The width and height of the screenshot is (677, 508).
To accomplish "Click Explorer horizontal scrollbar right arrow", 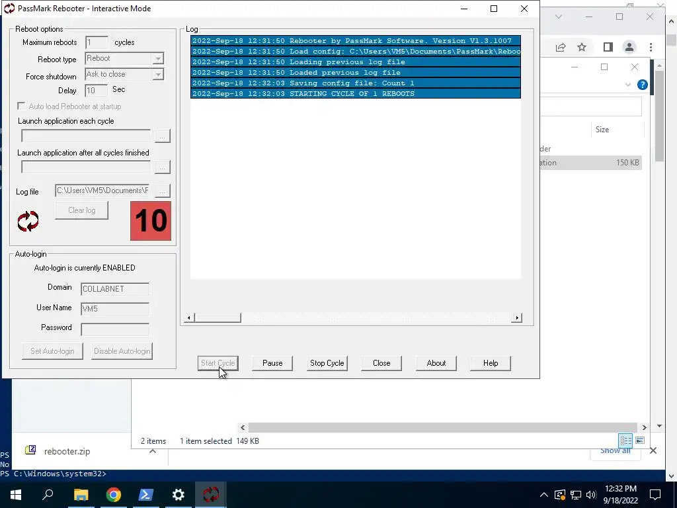I will [x=644, y=428].
